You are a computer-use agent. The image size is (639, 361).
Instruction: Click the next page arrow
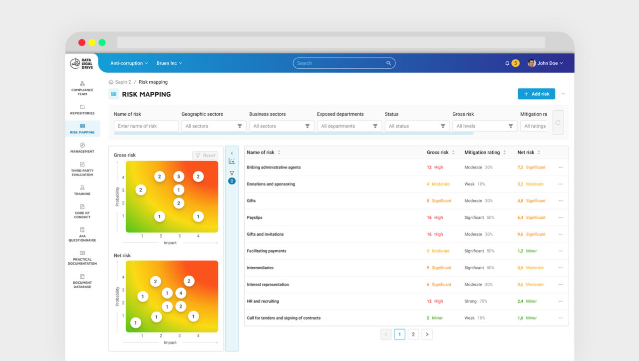point(427,335)
